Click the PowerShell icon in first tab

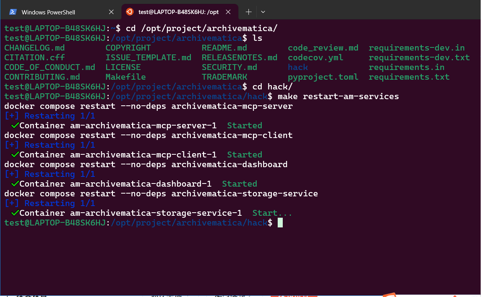pos(13,12)
